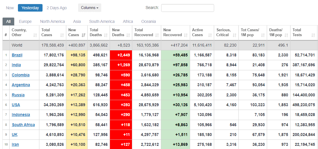
Task: Open the Brazil country link
Action: click(17, 55)
